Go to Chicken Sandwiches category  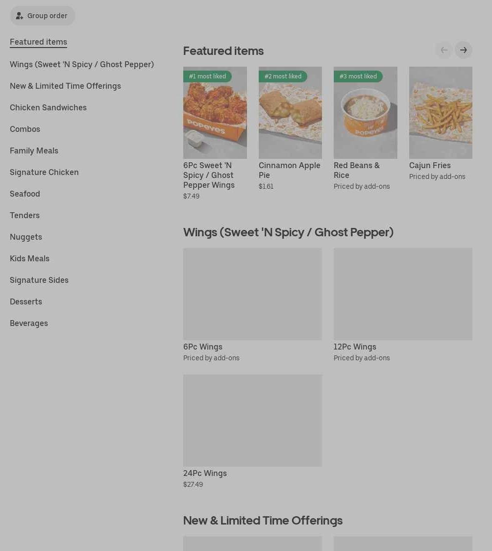48,107
